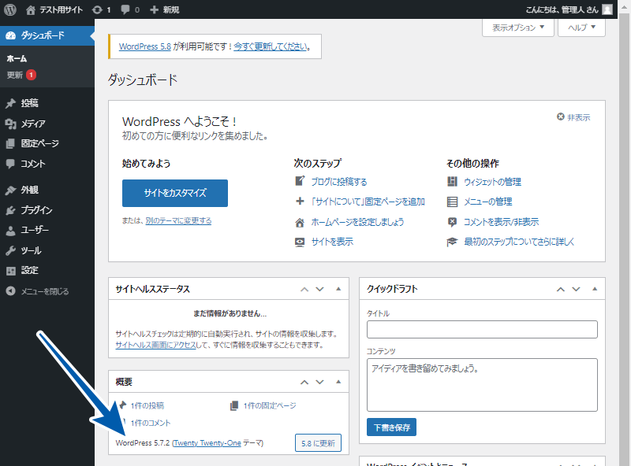
Task: Toggle 概要 panel collapse triangle
Action: coord(338,382)
